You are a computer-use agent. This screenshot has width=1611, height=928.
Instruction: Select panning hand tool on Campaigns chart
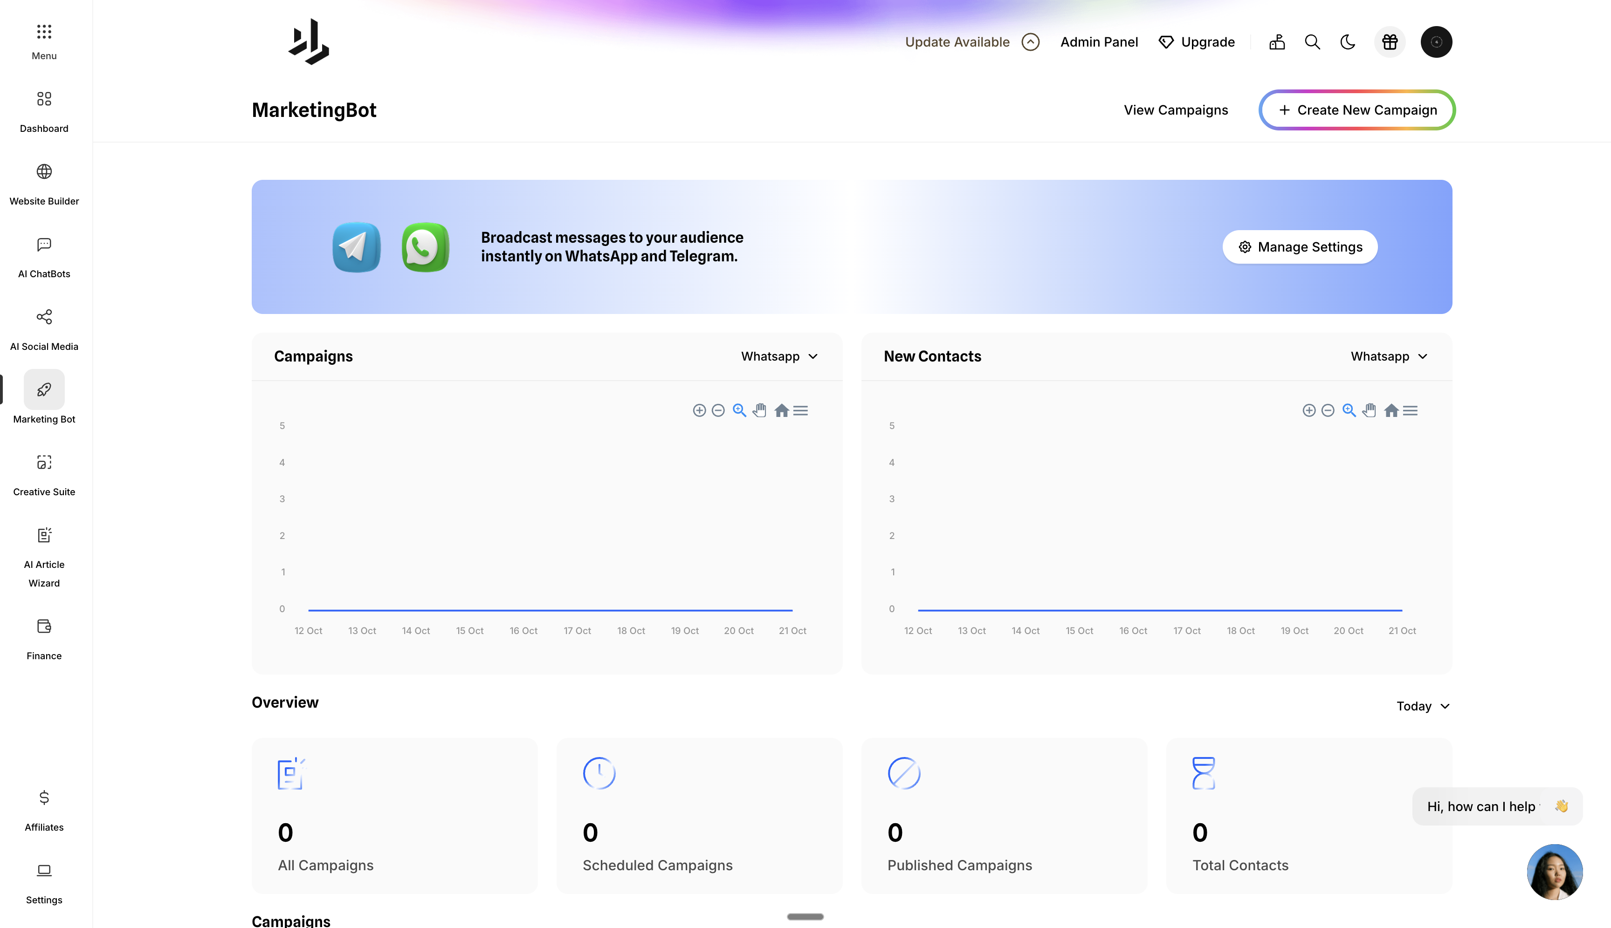tap(759, 410)
